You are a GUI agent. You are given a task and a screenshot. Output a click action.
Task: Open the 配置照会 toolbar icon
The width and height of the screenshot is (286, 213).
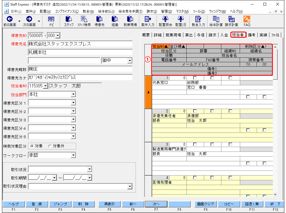point(165,21)
